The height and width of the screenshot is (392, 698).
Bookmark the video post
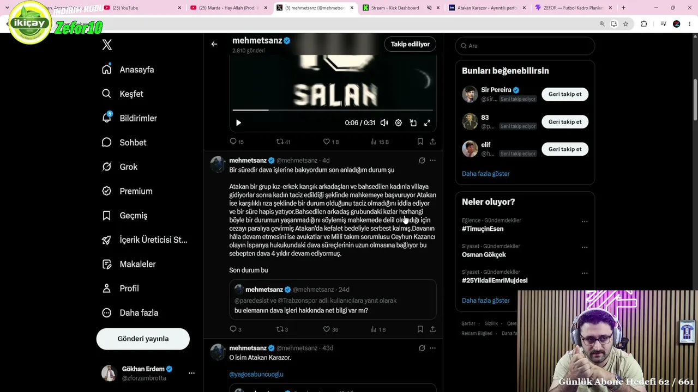click(420, 142)
